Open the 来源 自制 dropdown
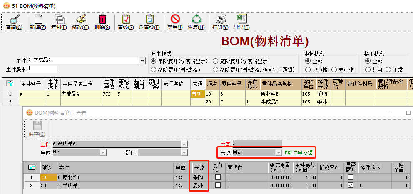413x194 pixels. click(x=279, y=152)
